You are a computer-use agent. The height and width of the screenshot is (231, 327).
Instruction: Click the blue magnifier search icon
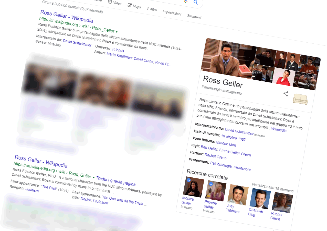point(195,3)
